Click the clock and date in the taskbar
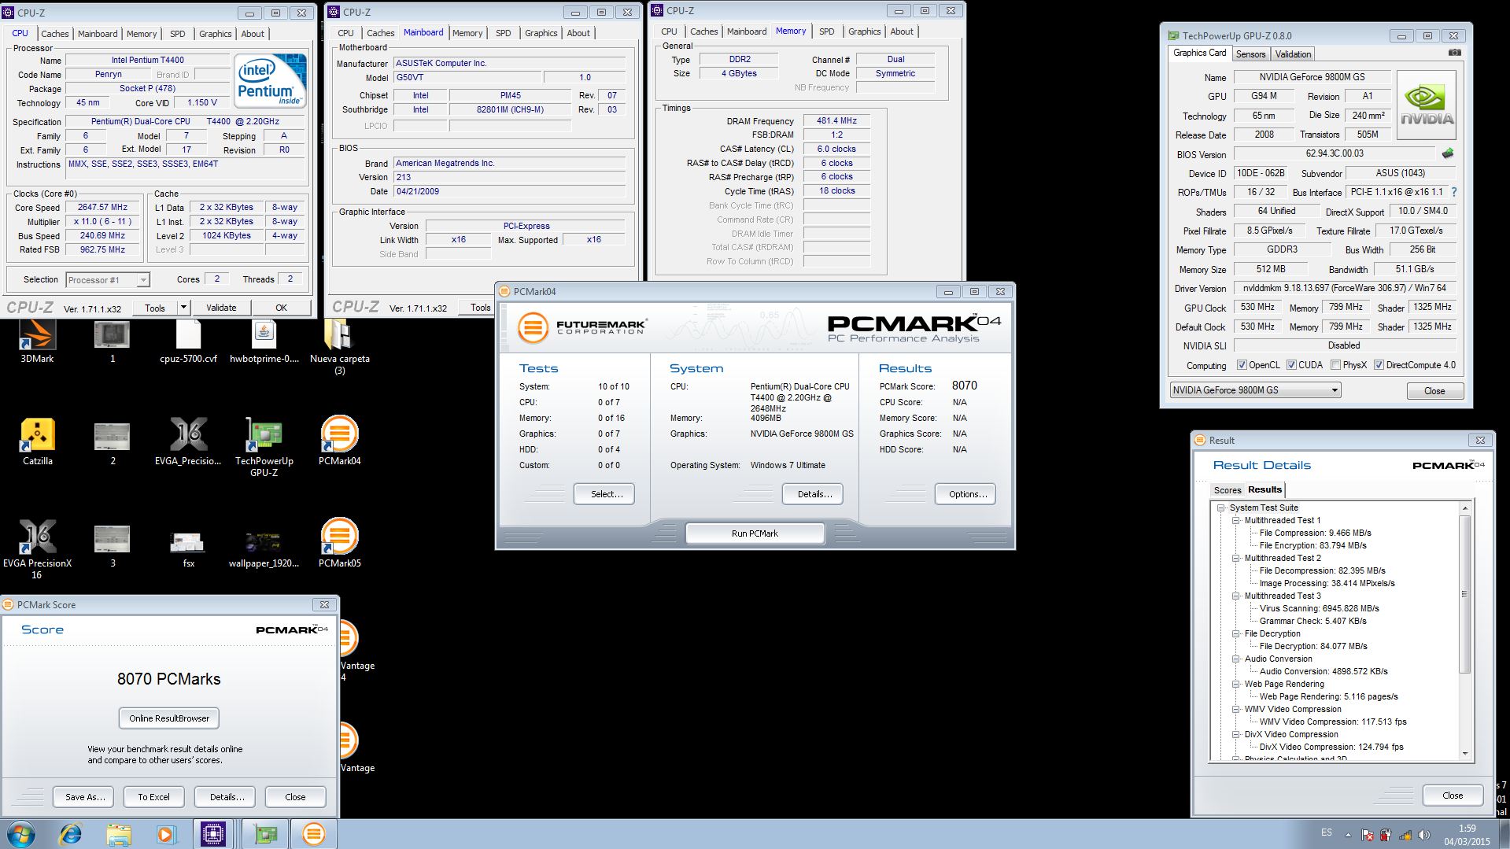Screen dimensions: 1510x849 coord(1467,835)
